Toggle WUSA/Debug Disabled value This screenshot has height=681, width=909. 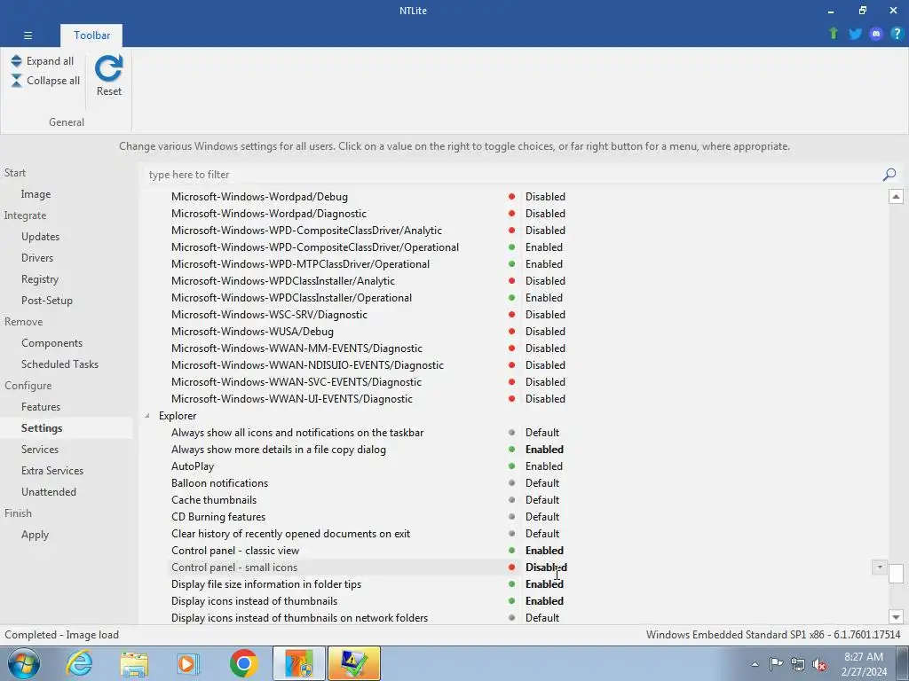tap(545, 332)
